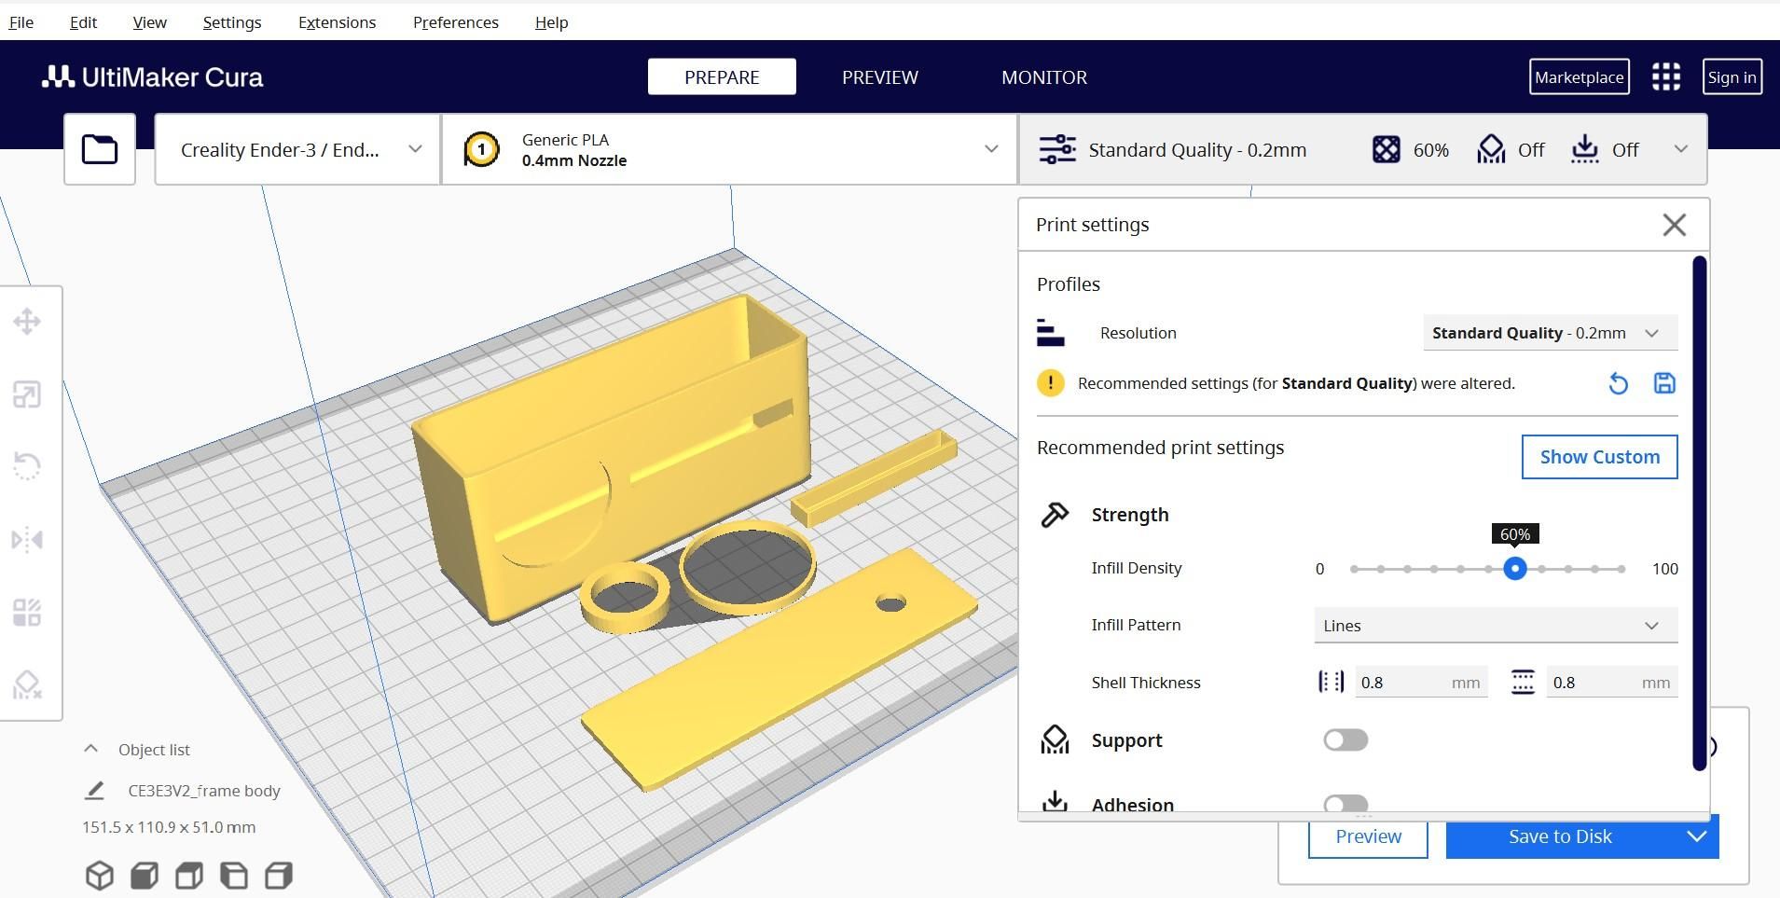Open the File menu
The height and width of the screenshot is (898, 1780).
[x=21, y=22]
